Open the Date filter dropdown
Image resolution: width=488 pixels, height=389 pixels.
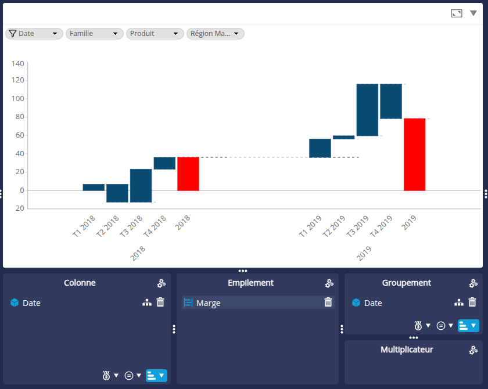[34, 34]
